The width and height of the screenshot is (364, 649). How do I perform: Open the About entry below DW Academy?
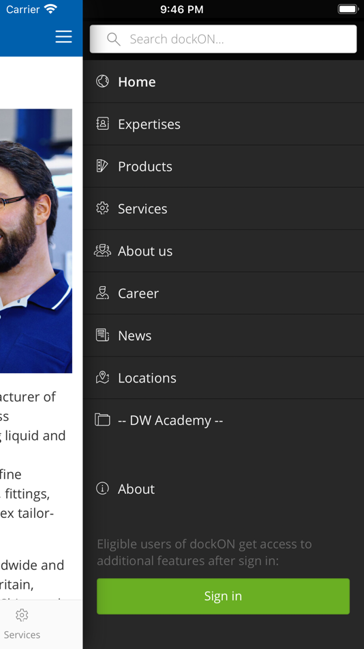(x=224, y=489)
